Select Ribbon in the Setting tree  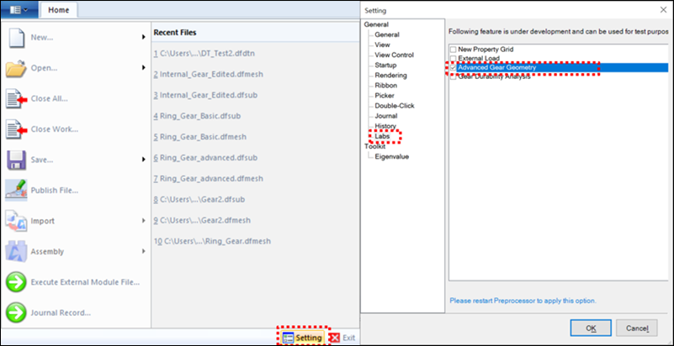[x=386, y=86]
